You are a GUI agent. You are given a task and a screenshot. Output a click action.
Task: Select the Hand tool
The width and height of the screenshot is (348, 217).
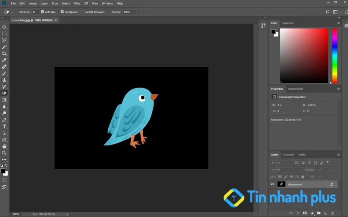4,146
